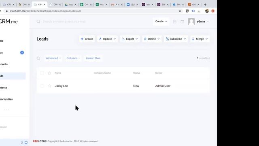Switch to mobile view icon in sidebar footer

coord(22,142)
